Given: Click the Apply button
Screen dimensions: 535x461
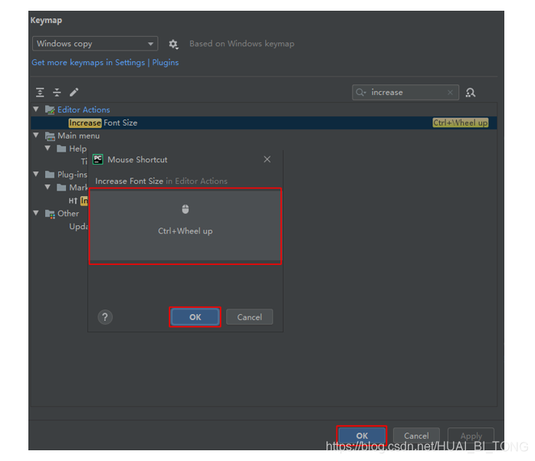Looking at the screenshot, I should [x=471, y=436].
